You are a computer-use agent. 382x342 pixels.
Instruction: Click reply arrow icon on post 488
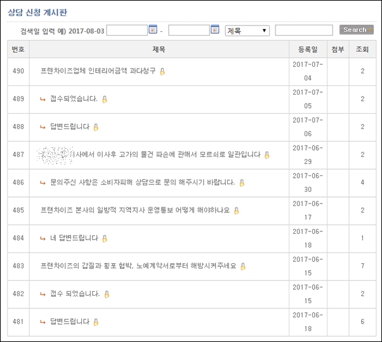(x=43, y=127)
